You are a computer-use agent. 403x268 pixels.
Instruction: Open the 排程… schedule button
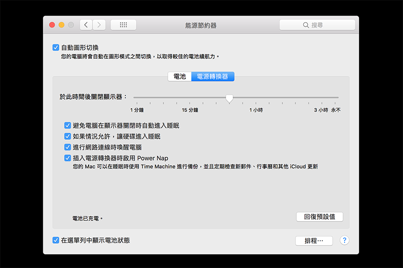314,241
